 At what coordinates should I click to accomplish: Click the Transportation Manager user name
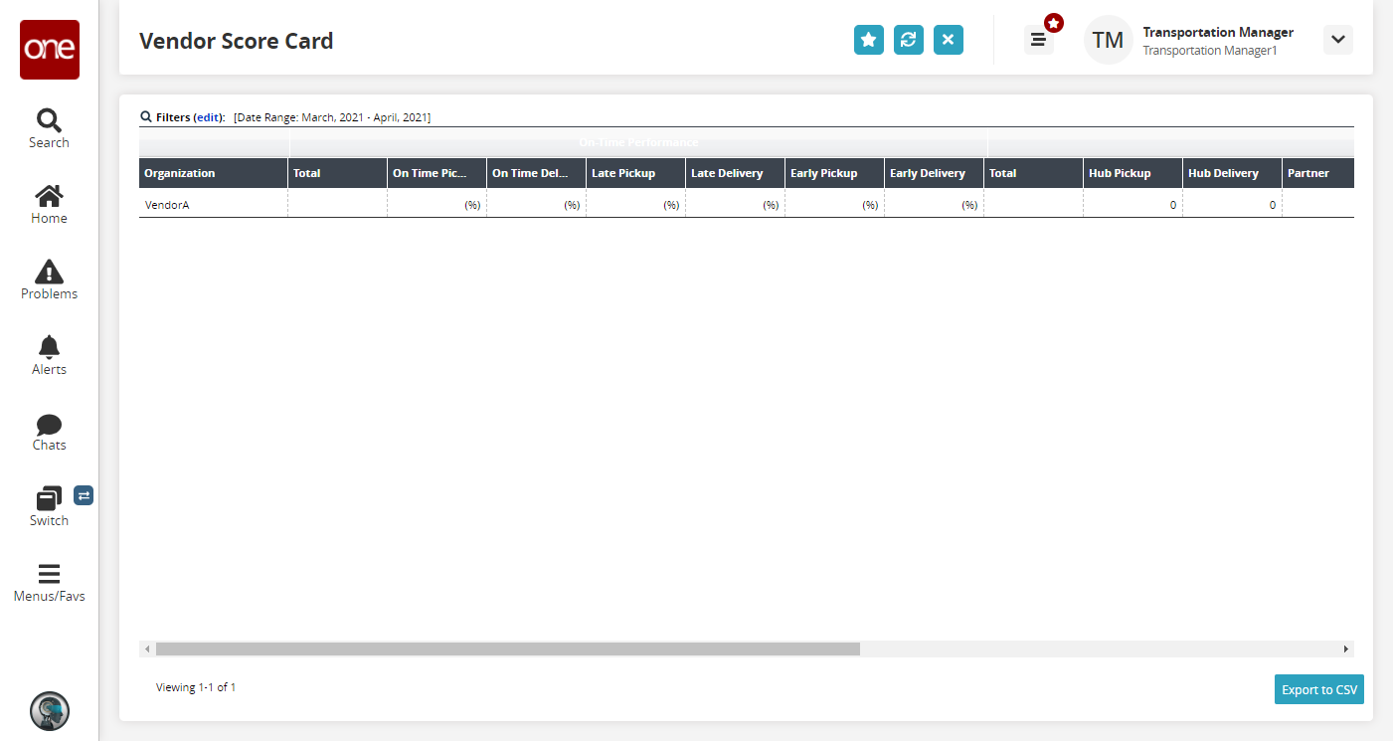pos(1218,32)
